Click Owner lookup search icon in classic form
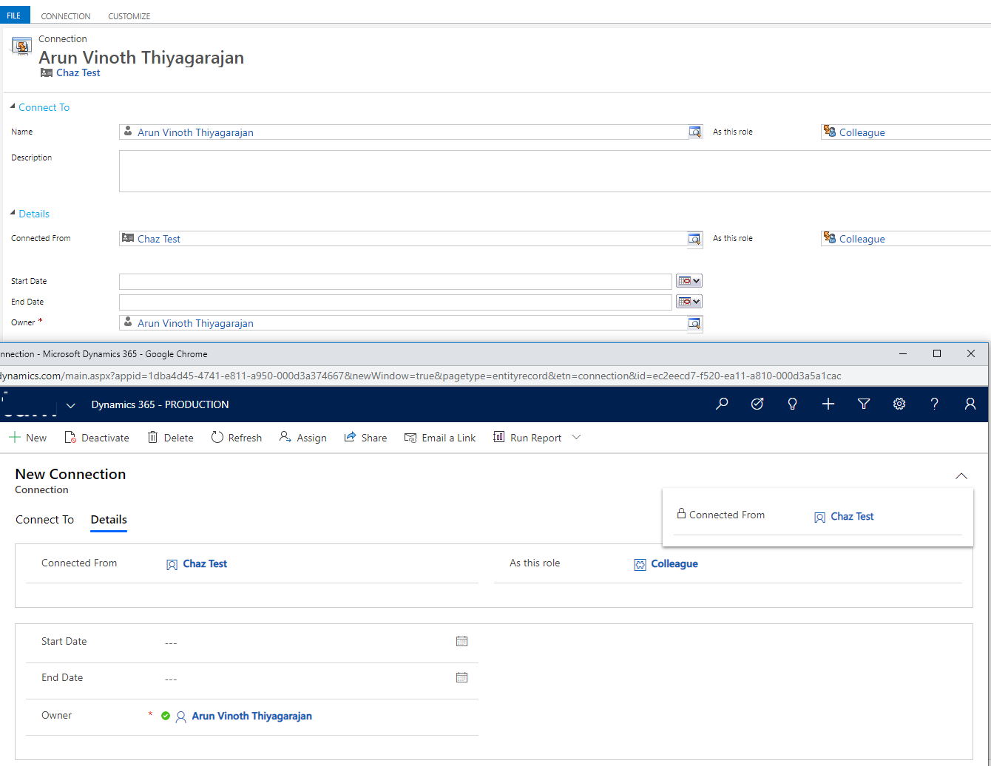This screenshot has height=766, width=991. (695, 323)
